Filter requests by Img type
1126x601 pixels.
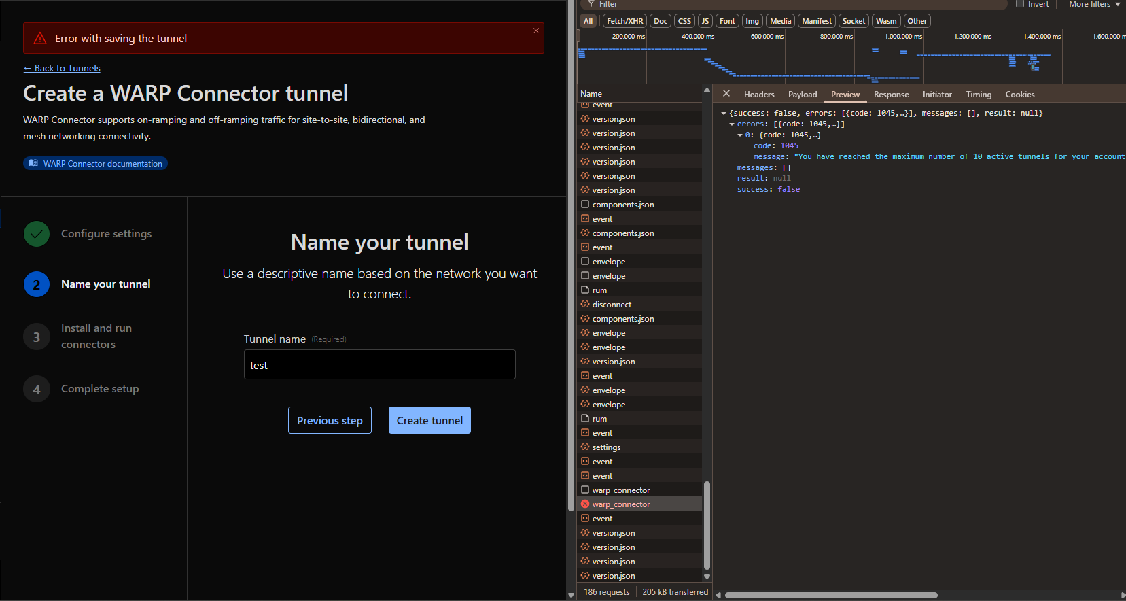[x=752, y=21]
